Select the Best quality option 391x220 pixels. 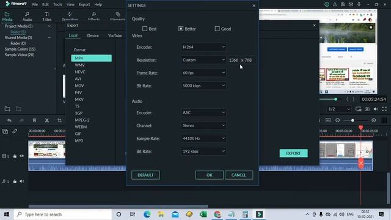click(145, 29)
